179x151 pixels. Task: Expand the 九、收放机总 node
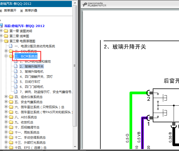click(x=6, y=122)
